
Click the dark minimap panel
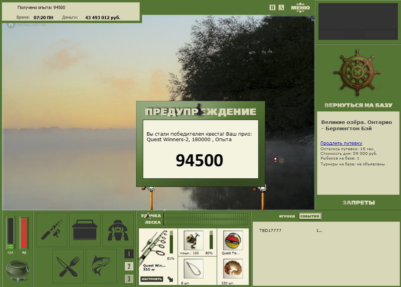[358, 22]
